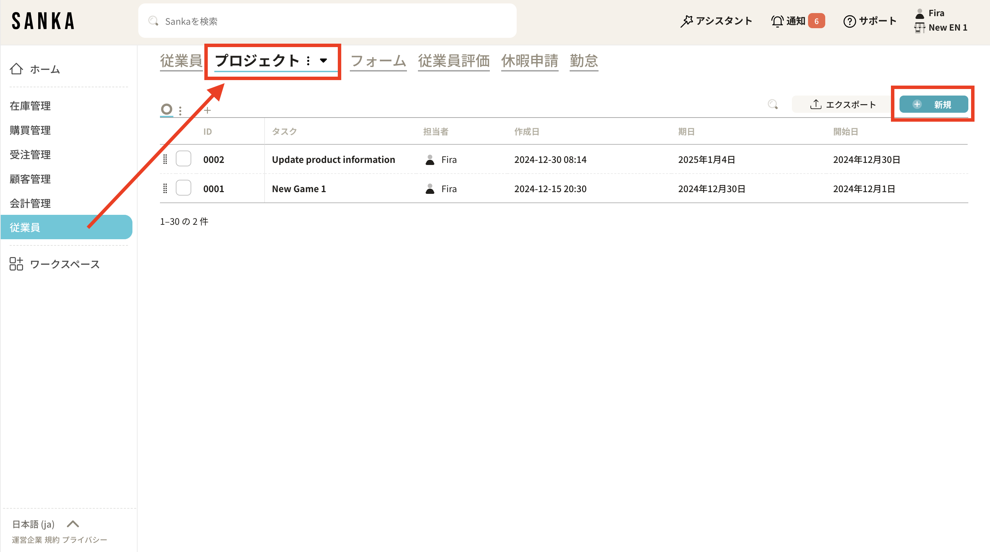The width and height of the screenshot is (990, 552).
Task: Click the Home house icon in sidebar
Action: click(x=16, y=69)
